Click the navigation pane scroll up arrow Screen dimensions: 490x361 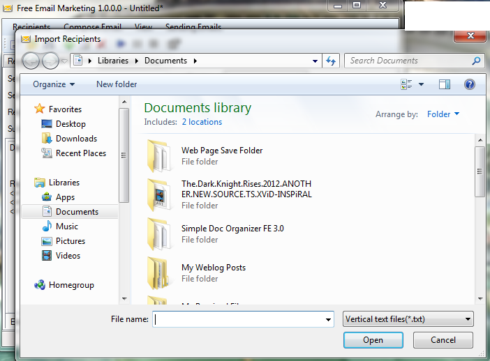pos(124,102)
